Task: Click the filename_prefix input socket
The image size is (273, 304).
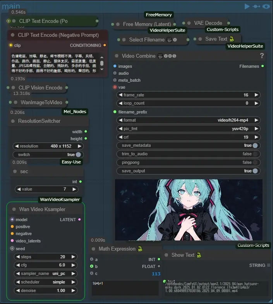Action: 115,112
